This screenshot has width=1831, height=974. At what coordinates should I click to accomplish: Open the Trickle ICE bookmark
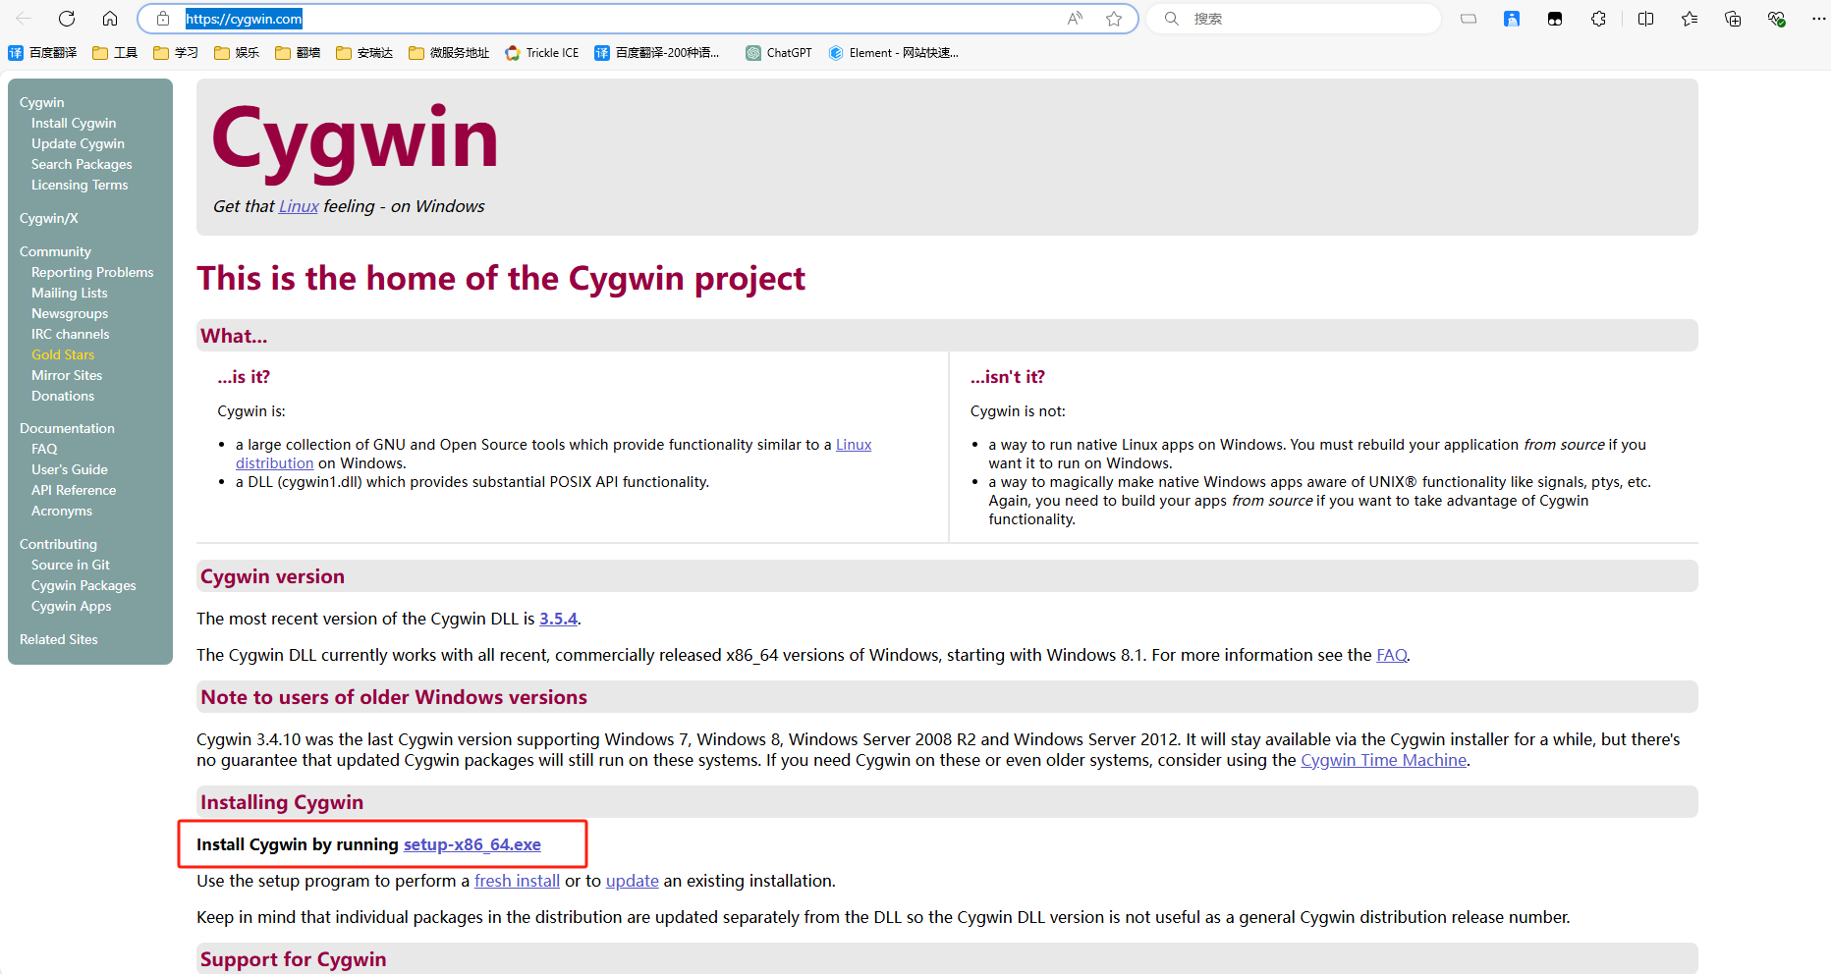(x=542, y=53)
